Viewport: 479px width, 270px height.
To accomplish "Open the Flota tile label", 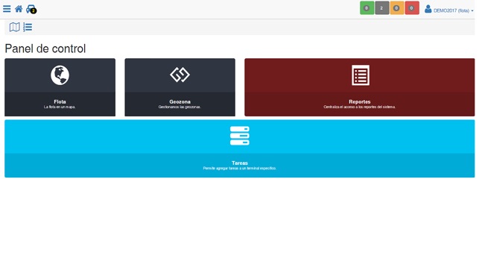I will pos(60,101).
